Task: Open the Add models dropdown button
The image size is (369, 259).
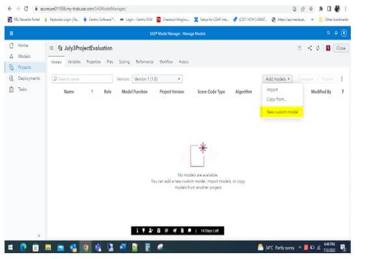Action: 277,79
